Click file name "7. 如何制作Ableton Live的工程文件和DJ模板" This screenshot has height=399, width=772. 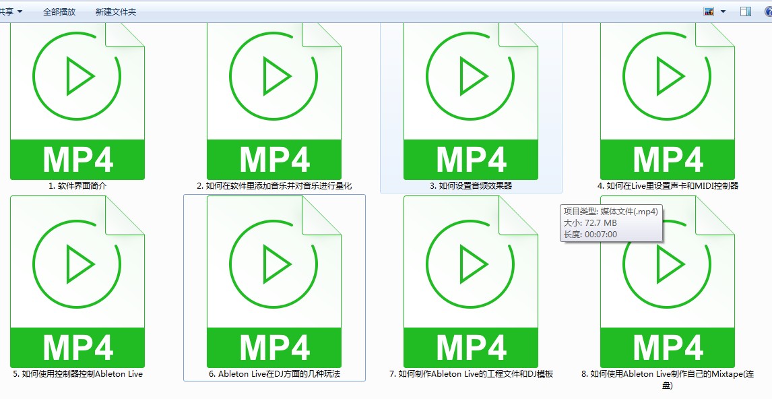[x=471, y=374]
